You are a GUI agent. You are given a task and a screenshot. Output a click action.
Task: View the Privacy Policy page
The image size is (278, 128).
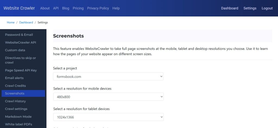point(98,8)
